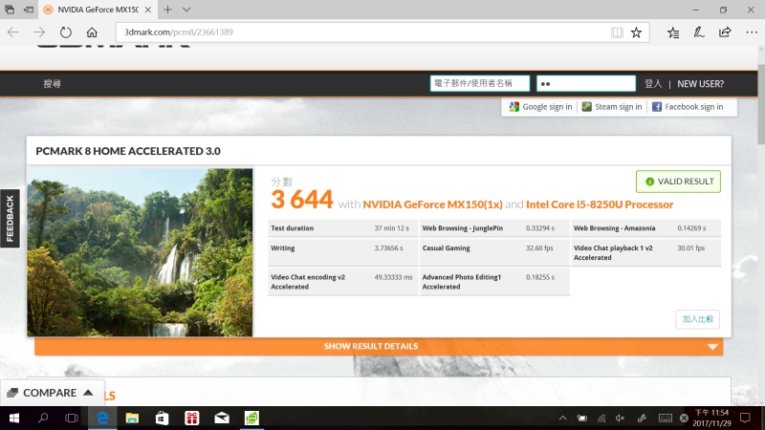
Task: Open the Wi-Fi network tray icon
Action: tap(601, 418)
